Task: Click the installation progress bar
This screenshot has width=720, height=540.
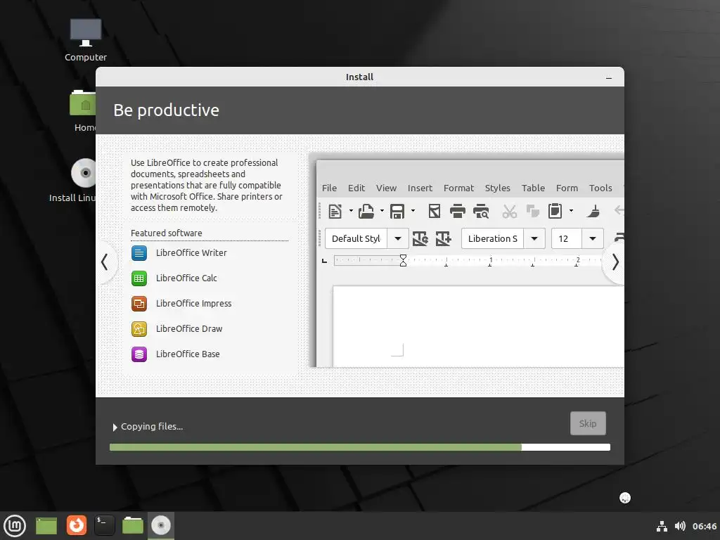Action: tap(360, 447)
